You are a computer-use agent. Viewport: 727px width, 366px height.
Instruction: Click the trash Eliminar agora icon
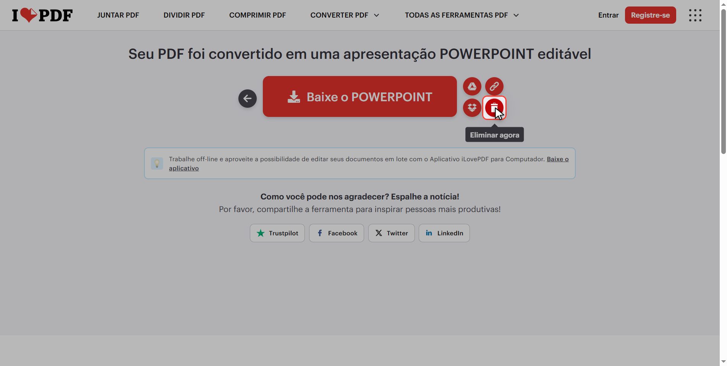click(494, 108)
